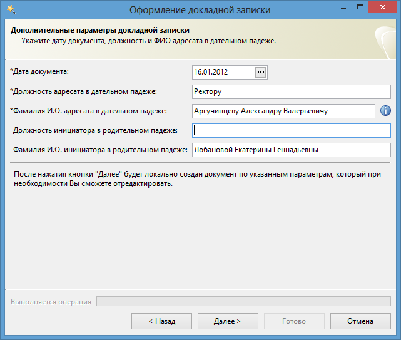Image resolution: width=401 pixels, height=340 pixels.
Task: Click the blue info icon beside addressee name
Action: 385,111
